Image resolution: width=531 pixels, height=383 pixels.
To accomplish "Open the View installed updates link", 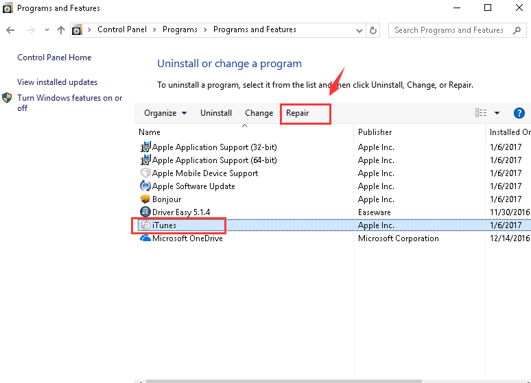I will pyautogui.click(x=58, y=82).
